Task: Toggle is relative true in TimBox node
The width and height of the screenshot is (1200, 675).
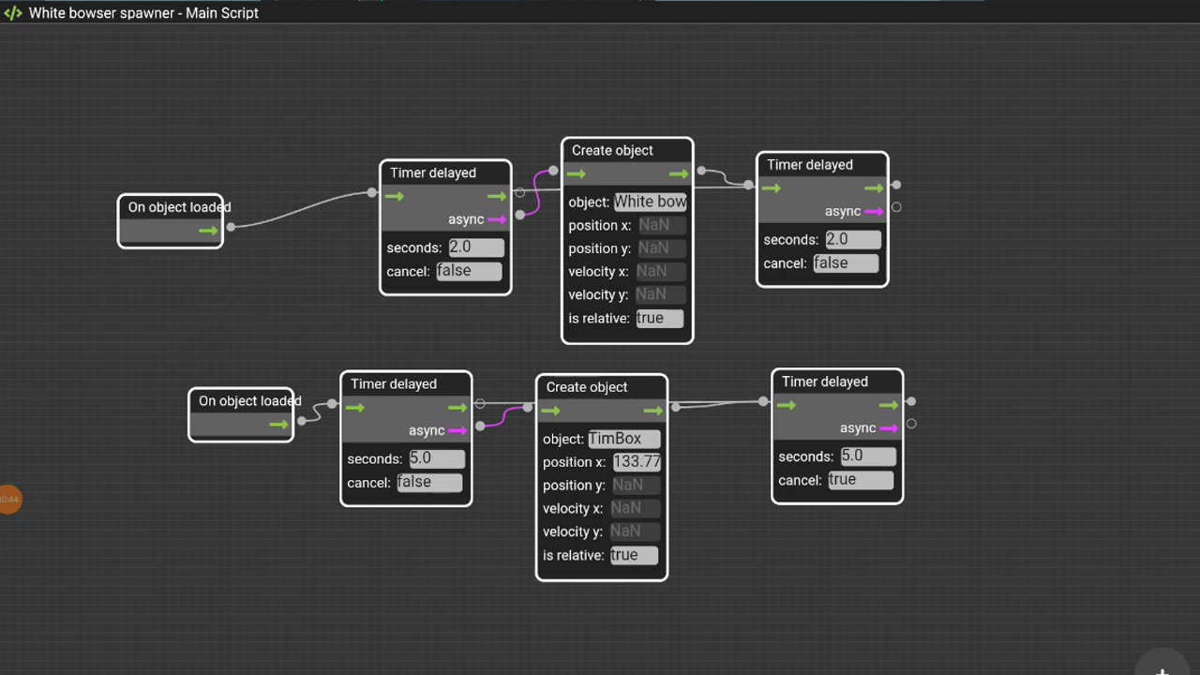Action: (634, 555)
